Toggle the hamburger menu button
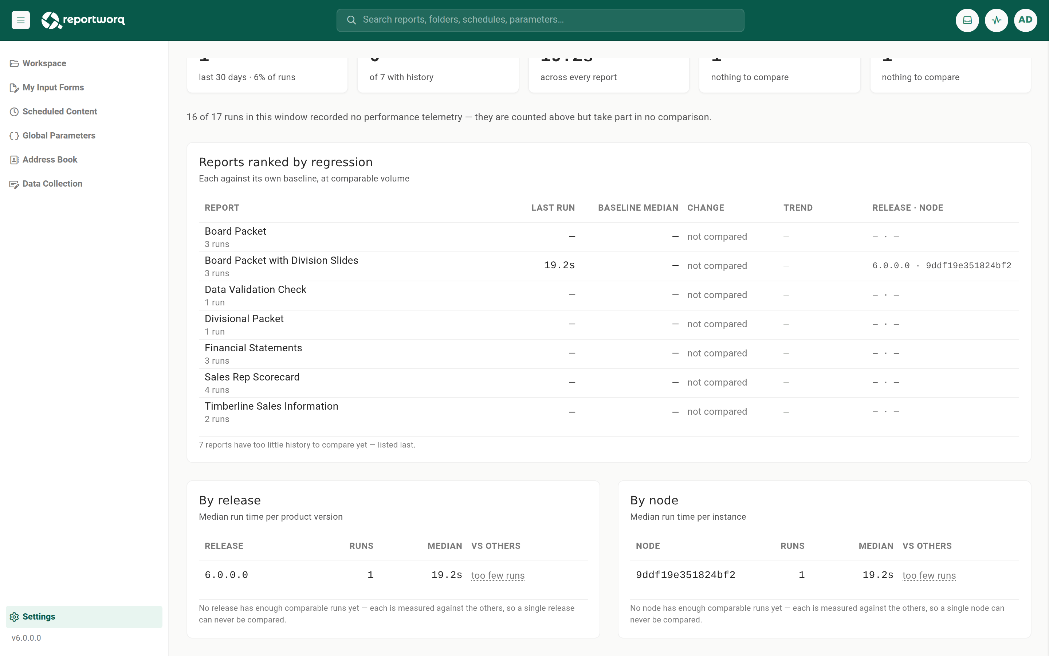The image size is (1049, 656). point(20,20)
